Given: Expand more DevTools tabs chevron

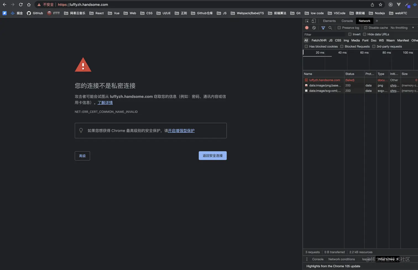Looking at the screenshot, I should coord(377,21).
